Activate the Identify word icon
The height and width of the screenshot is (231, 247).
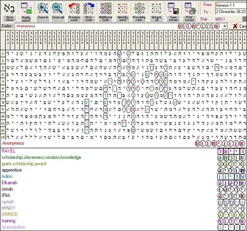point(122,8)
